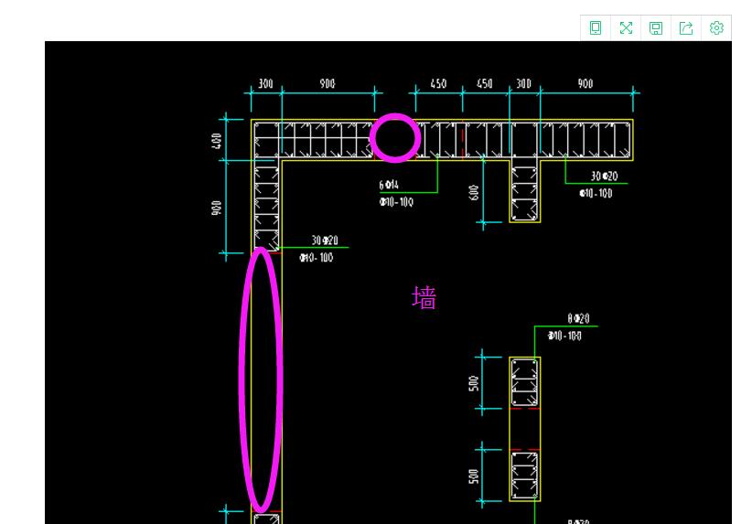Select the vertical 600 dimension text

pos(473,193)
